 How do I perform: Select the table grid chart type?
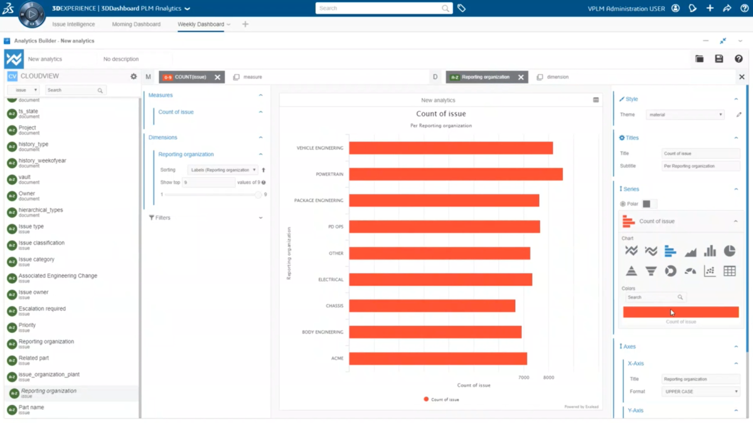729,271
